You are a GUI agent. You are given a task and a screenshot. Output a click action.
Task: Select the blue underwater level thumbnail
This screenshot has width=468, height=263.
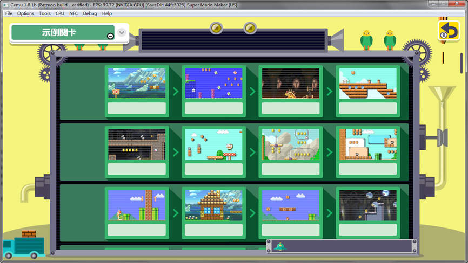pyautogui.click(x=213, y=84)
